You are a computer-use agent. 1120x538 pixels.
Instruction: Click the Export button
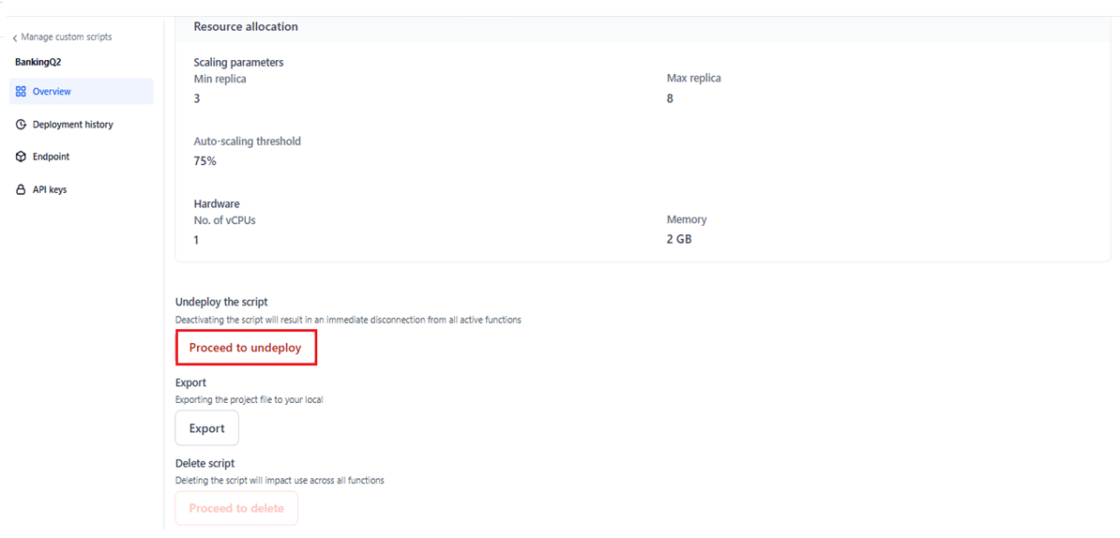pyautogui.click(x=206, y=428)
